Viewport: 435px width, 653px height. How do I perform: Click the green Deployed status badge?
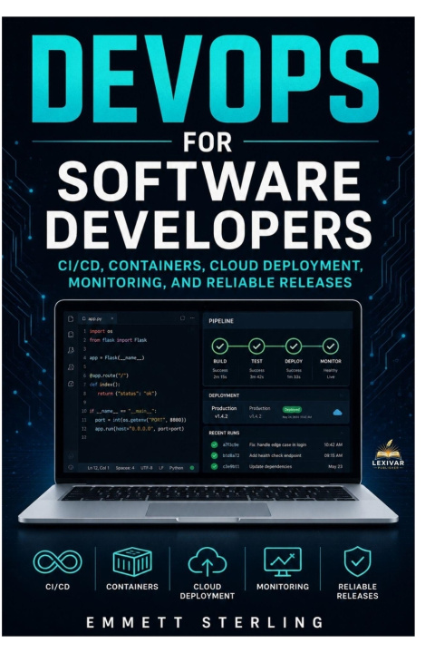[x=292, y=409]
